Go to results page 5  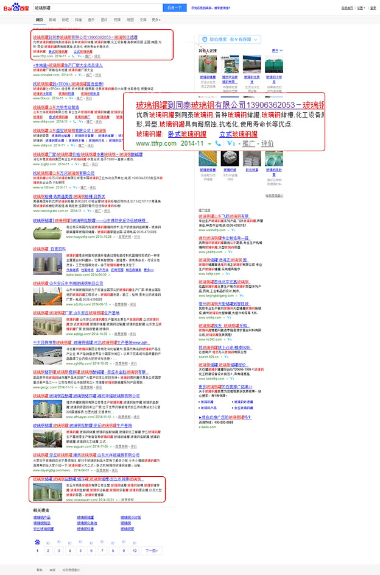(80, 551)
